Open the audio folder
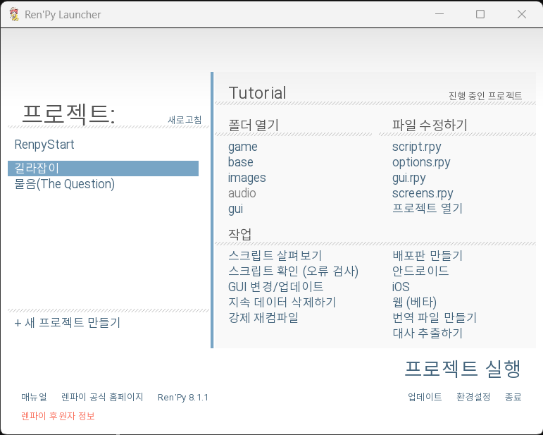Image resolution: width=543 pixels, height=435 pixels. [x=242, y=193]
